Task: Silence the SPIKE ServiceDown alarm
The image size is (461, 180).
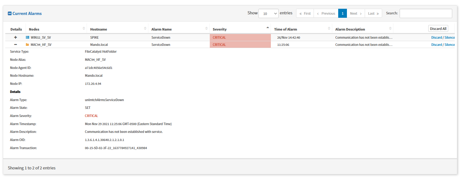Action: [449, 37]
